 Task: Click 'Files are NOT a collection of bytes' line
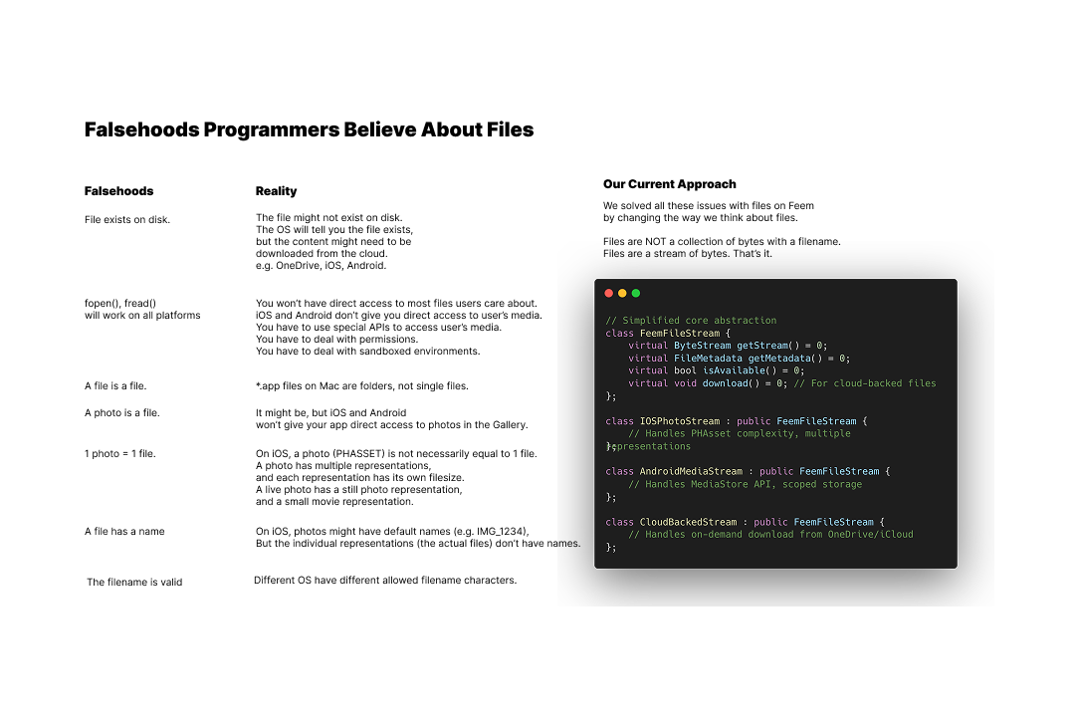tap(722, 242)
